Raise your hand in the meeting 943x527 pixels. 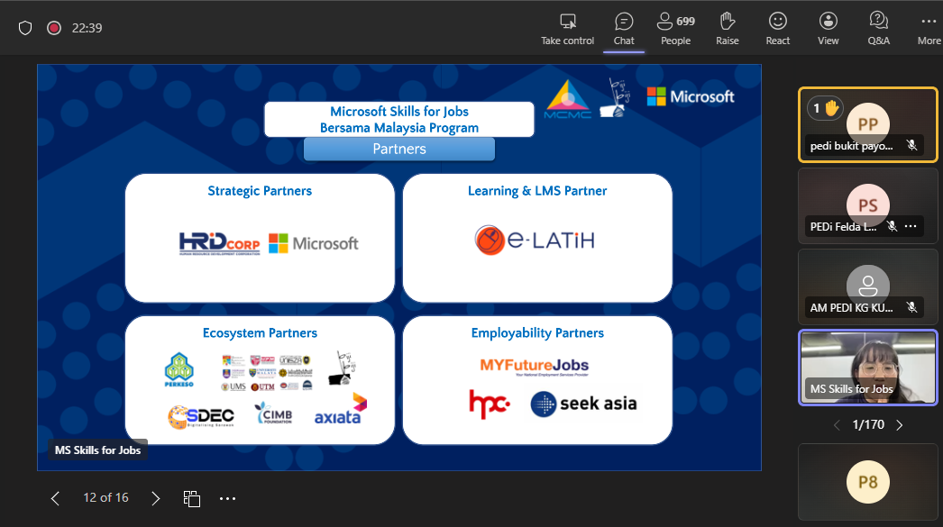(728, 28)
